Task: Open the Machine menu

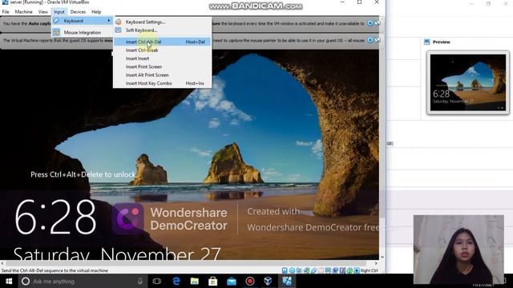Action: 23,12
